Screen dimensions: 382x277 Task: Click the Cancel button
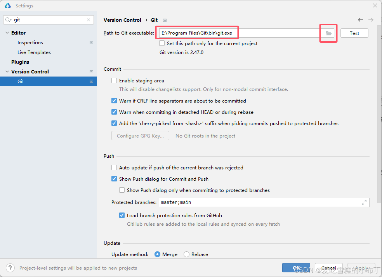(x=329, y=268)
